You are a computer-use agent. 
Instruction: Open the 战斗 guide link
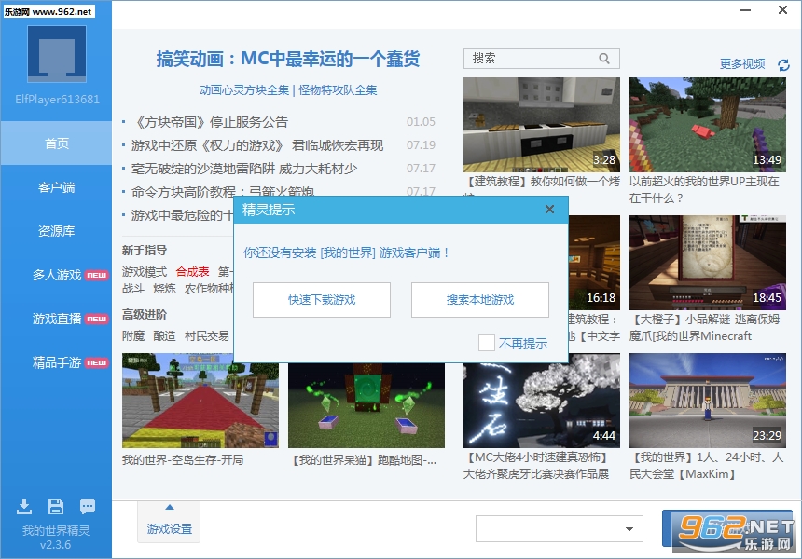pyautogui.click(x=133, y=289)
